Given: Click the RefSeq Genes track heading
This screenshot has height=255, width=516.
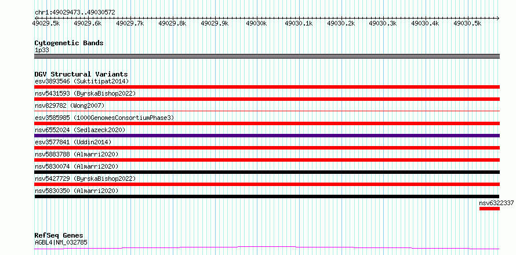Looking at the screenshot, I should pos(59,236).
